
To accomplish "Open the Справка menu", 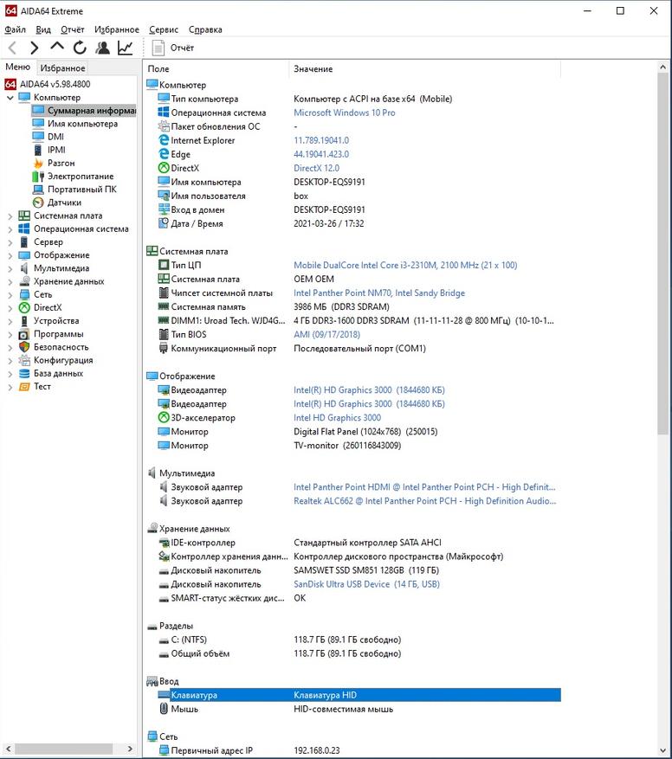I will tap(205, 29).
